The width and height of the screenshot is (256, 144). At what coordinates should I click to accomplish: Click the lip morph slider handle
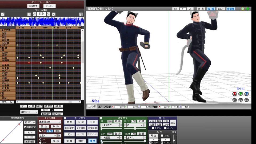(x=135, y=129)
